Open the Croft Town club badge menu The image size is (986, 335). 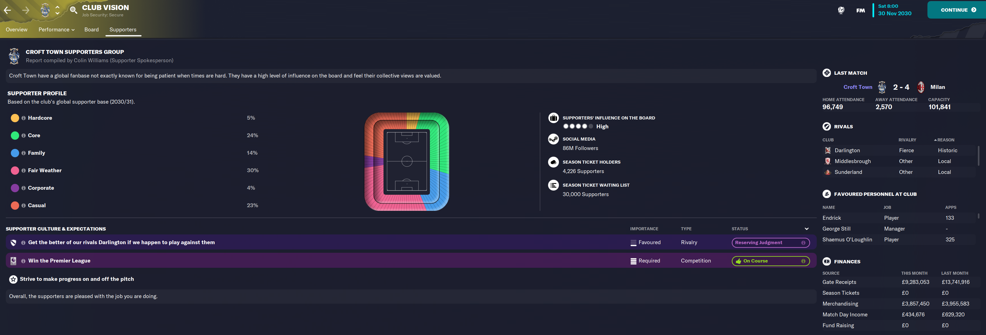pyautogui.click(x=45, y=10)
